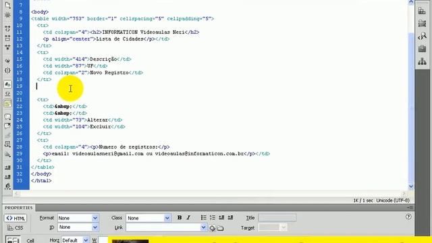Click 'Novo Registro' in line 17

tap(109, 73)
